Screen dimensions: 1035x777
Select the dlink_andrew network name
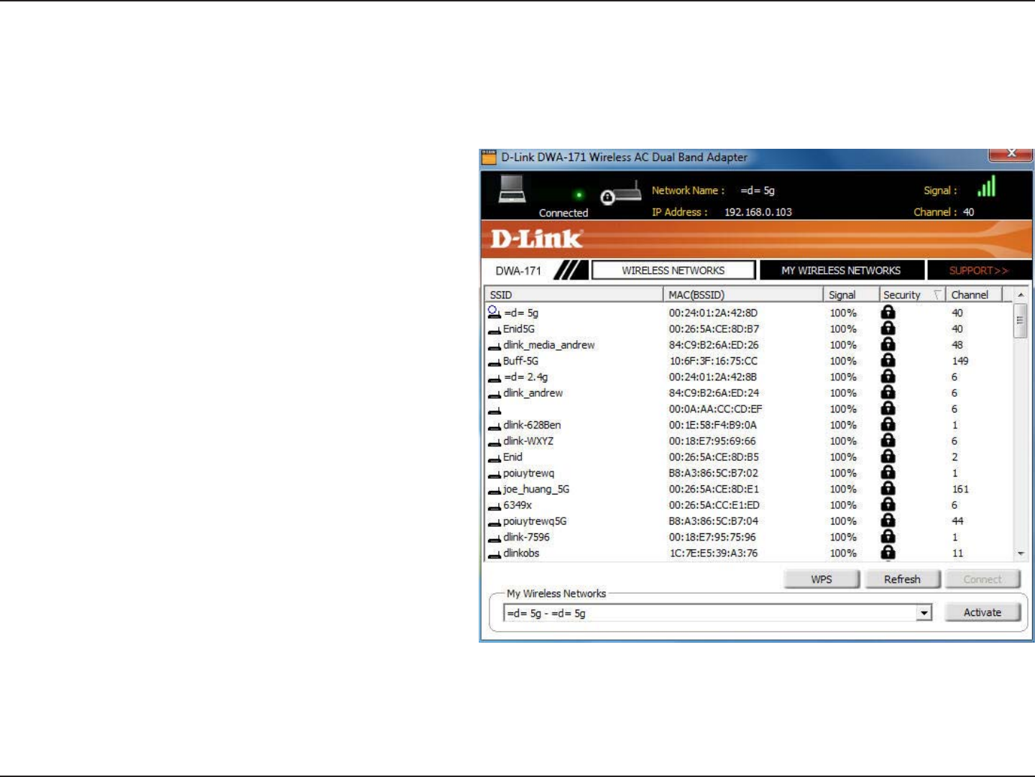[x=533, y=392]
